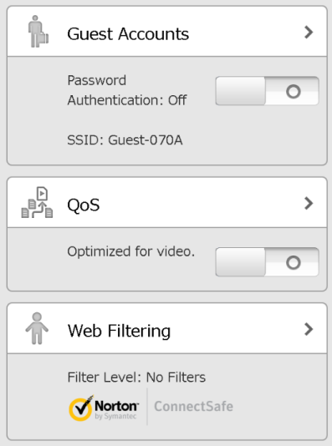The image size is (332, 446).
Task: Open the Guest Accounts heading
Action: [x=128, y=34]
